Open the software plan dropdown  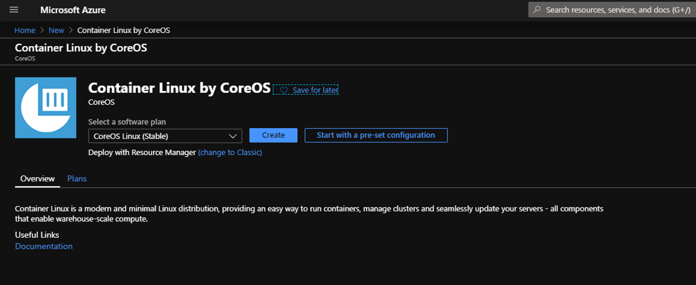coord(165,136)
